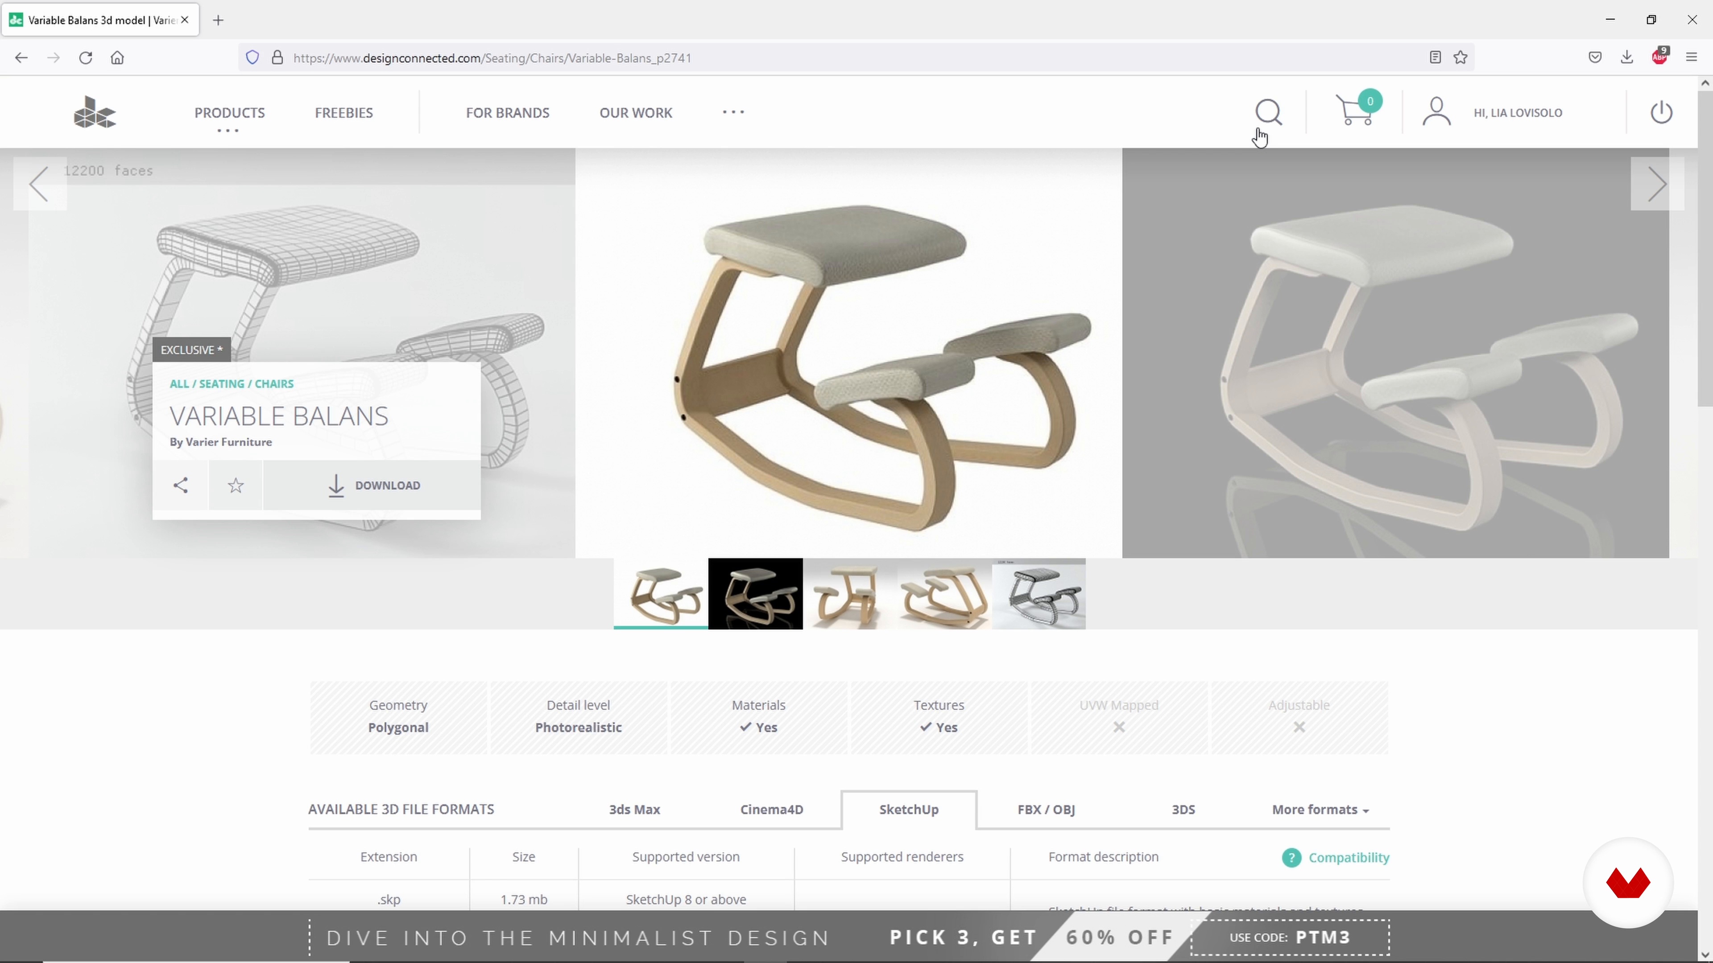Screen dimensions: 1713x963
Task: Expand More formats dropdown
Action: click(1320, 810)
